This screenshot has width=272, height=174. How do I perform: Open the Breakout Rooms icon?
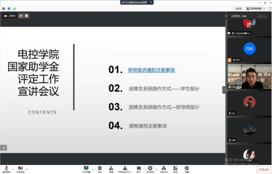pyautogui.click(x=164, y=169)
